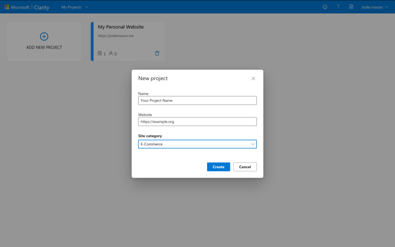The width and height of the screenshot is (395, 247).
Task: Delete My Personal Website using trash icon
Action: click(x=157, y=53)
